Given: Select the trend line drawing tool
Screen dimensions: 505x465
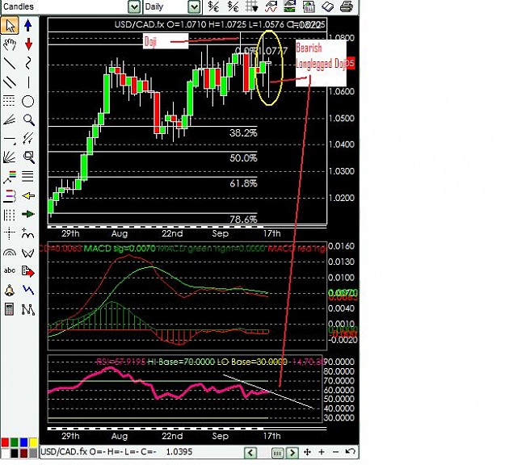Looking at the screenshot, I should pyautogui.click(x=10, y=64).
